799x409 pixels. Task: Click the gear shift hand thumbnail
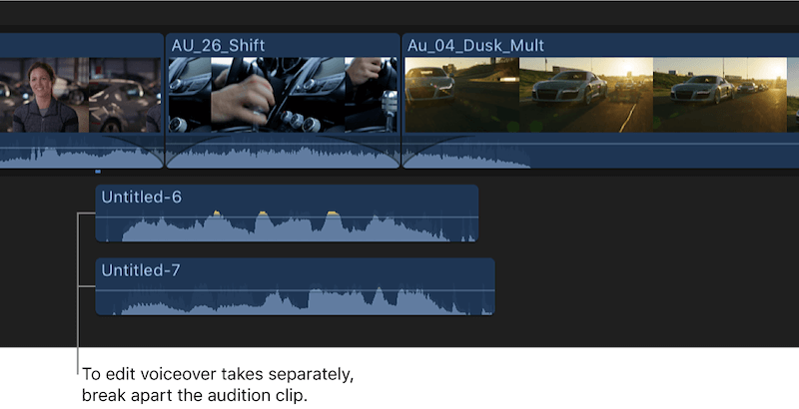point(278,95)
